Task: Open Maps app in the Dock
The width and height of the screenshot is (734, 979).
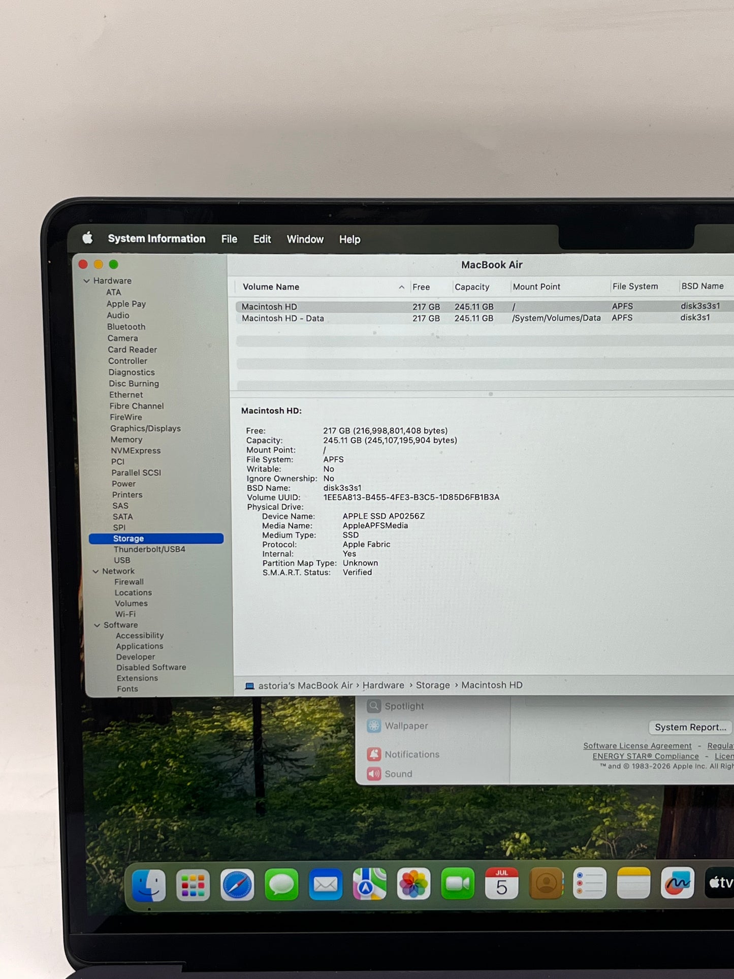Action: pyautogui.click(x=370, y=884)
